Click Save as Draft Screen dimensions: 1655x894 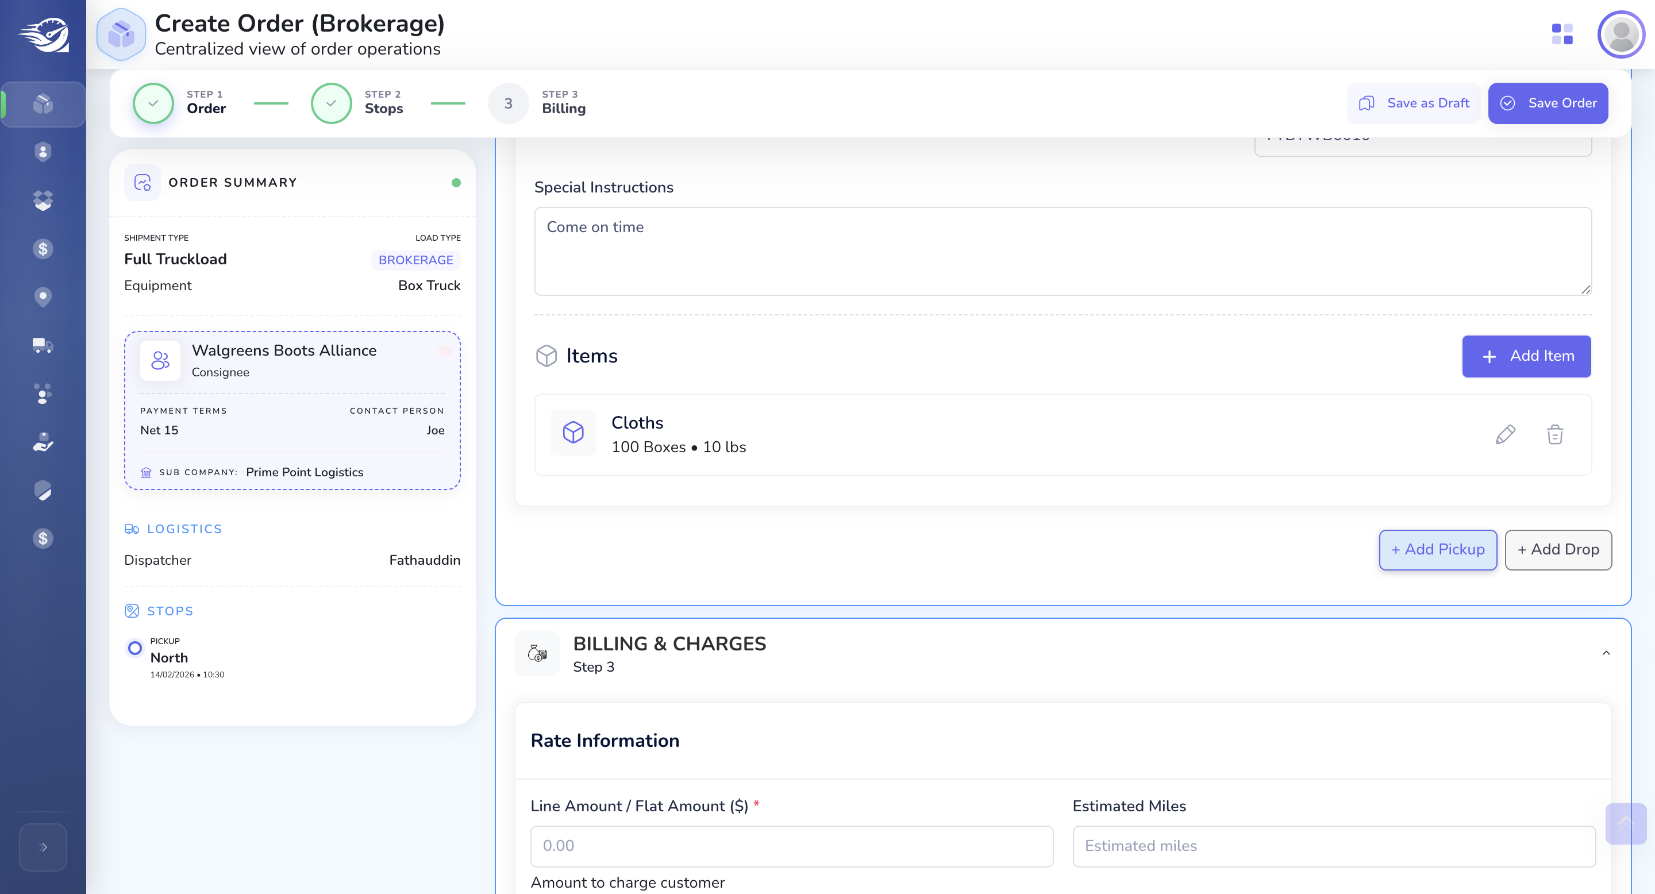pos(1414,103)
